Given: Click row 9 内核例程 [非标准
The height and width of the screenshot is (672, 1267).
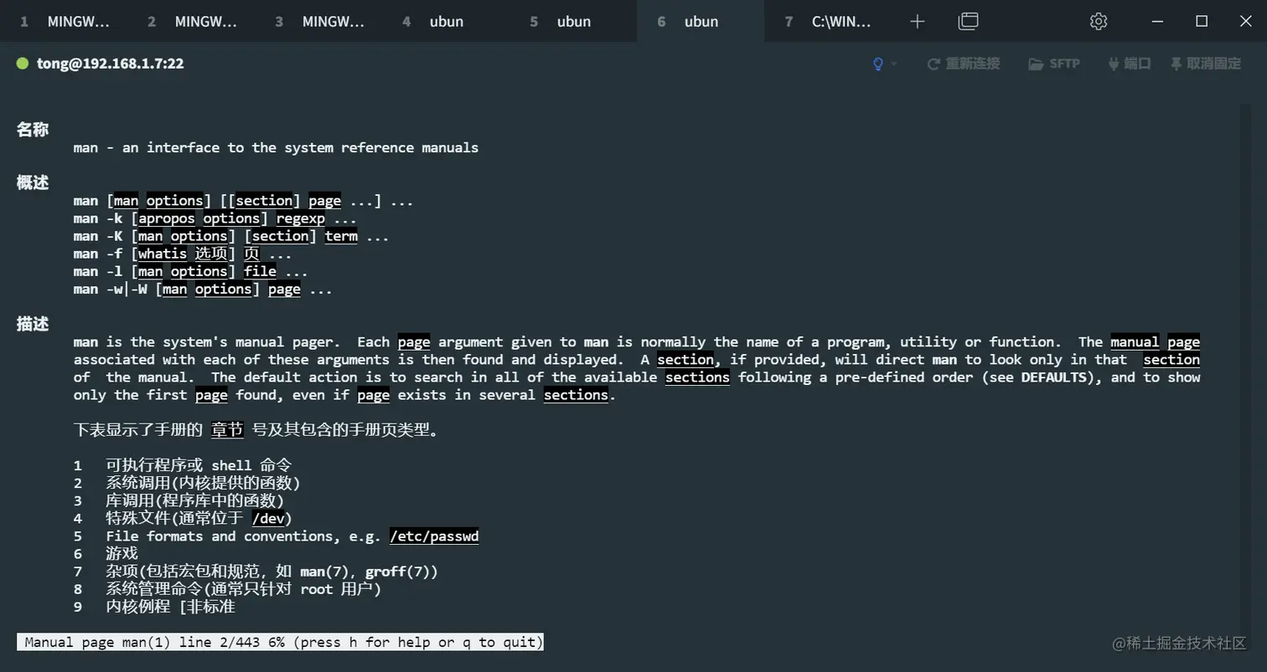Looking at the screenshot, I should click(154, 606).
